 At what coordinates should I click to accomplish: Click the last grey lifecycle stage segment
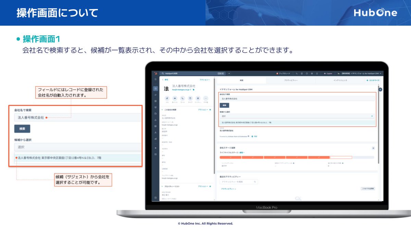[364, 157]
